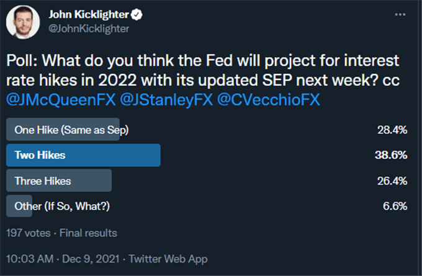Open the @JohnKicklighter handle

tap(89, 29)
